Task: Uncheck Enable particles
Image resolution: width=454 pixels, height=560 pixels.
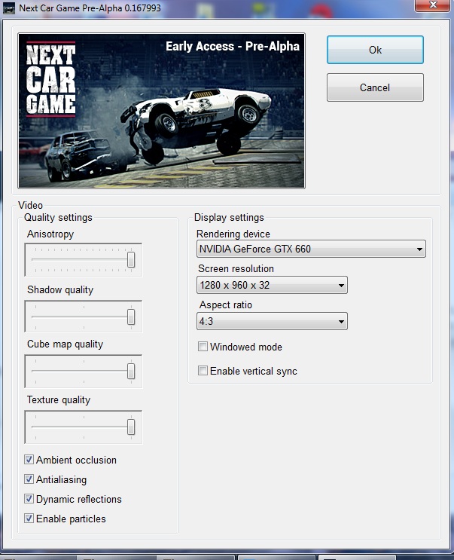Action: pos(29,519)
